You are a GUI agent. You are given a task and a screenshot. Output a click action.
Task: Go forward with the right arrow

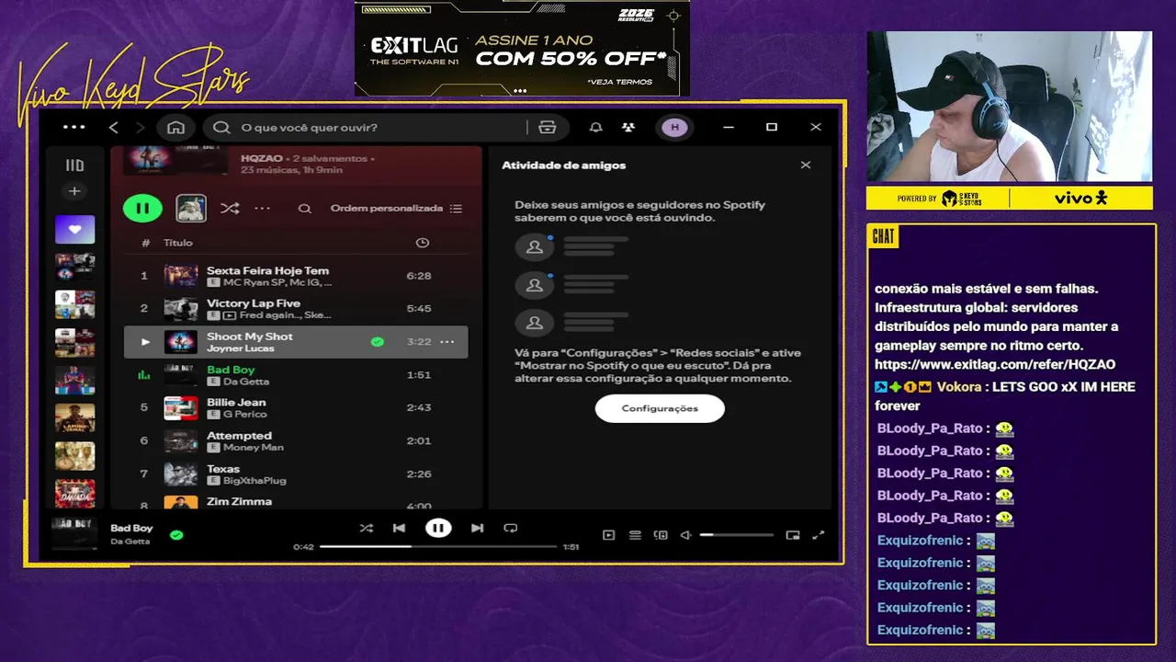coord(140,127)
